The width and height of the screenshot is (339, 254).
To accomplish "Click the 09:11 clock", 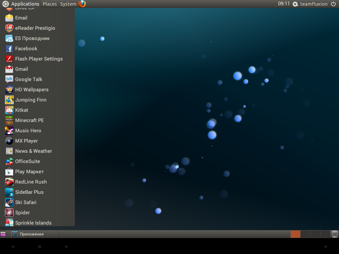I will 284,4.
